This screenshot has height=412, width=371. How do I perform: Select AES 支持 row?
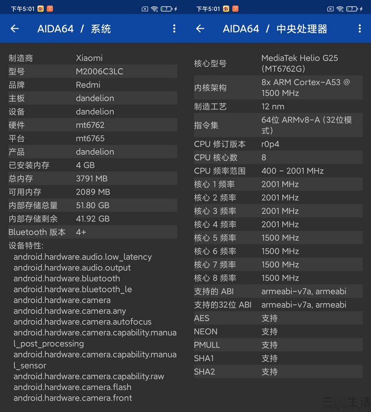[x=278, y=318]
